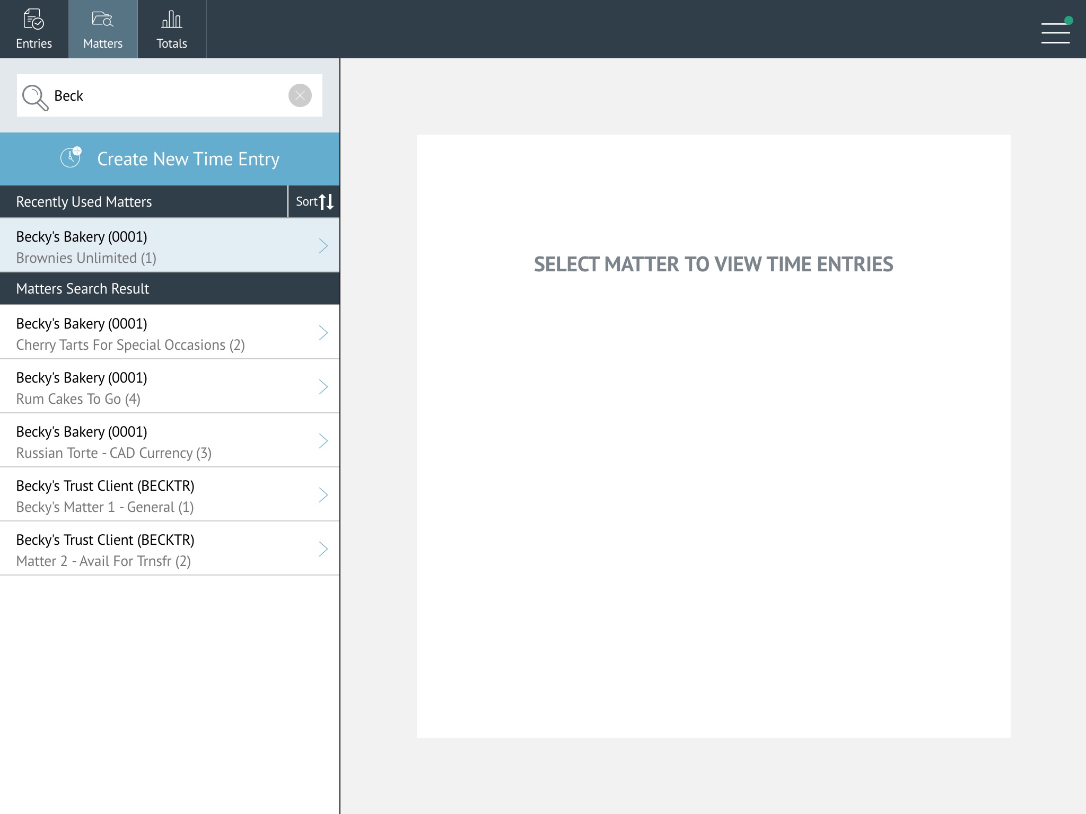Expand Rum Cakes To Go chevron
This screenshot has height=814, width=1086.
coord(323,387)
